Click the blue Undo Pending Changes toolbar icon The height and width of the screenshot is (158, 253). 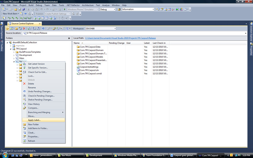coord(43,29)
